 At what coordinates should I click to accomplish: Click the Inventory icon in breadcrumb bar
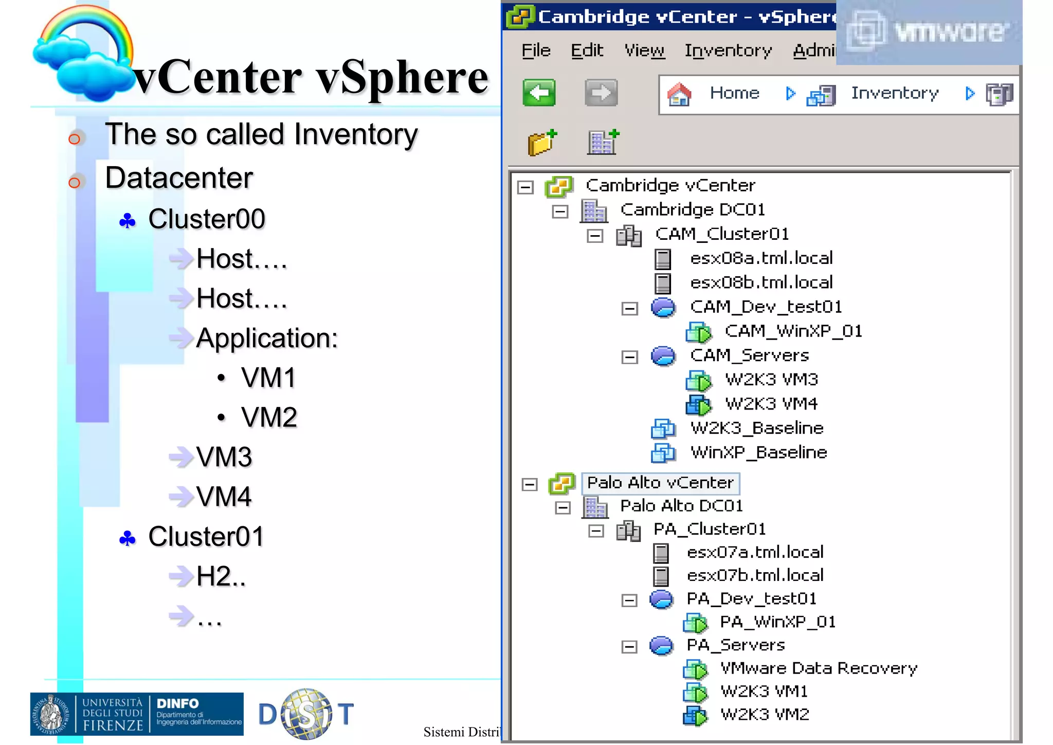tap(821, 95)
